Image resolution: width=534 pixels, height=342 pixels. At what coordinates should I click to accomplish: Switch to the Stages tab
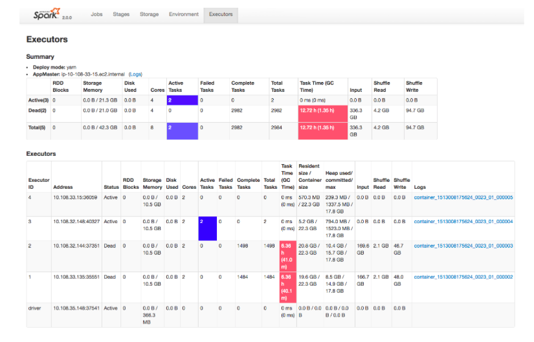tap(121, 14)
